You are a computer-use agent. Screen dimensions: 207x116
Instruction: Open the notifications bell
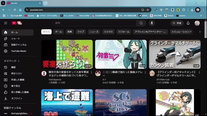pos(188,23)
